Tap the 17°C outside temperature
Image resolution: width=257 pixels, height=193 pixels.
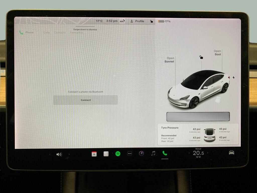pyautogui.click(x=99, y=21)
